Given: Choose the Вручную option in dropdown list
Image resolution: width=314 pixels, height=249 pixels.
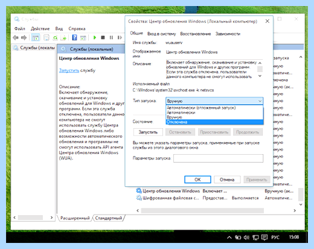Looking at the screenshot, I should [214, 117].
